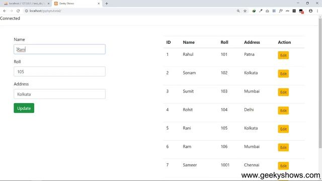Click roll value 105 in the table
The height and width of the screenshot is (181, 322).
coord(224,128)
